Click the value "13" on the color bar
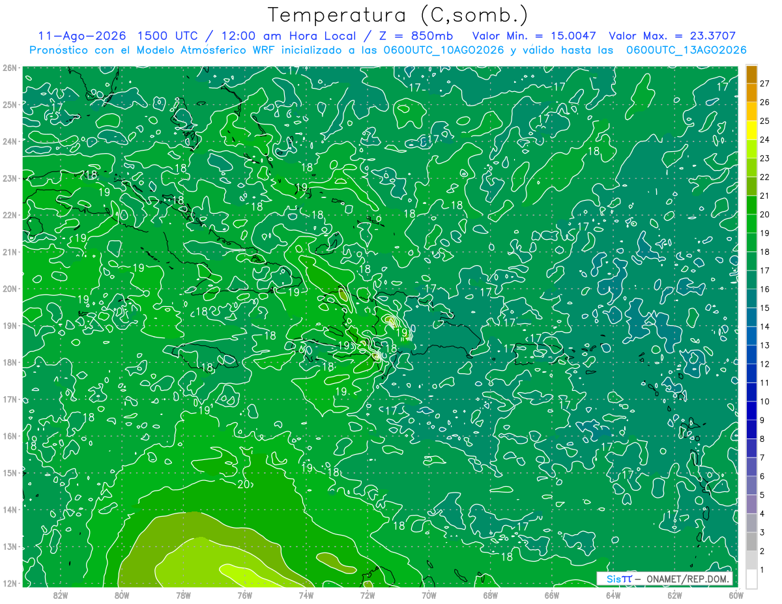Viewport: 782px width, 604px height. click(x=765, y=345)
